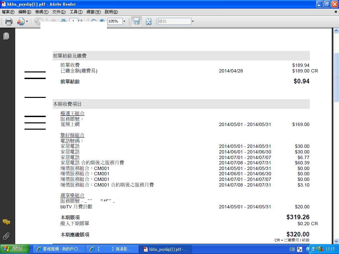This screenshot has height=254, width=339.
Task: Click the 13:15 system clock
Action: pos(330,249)
